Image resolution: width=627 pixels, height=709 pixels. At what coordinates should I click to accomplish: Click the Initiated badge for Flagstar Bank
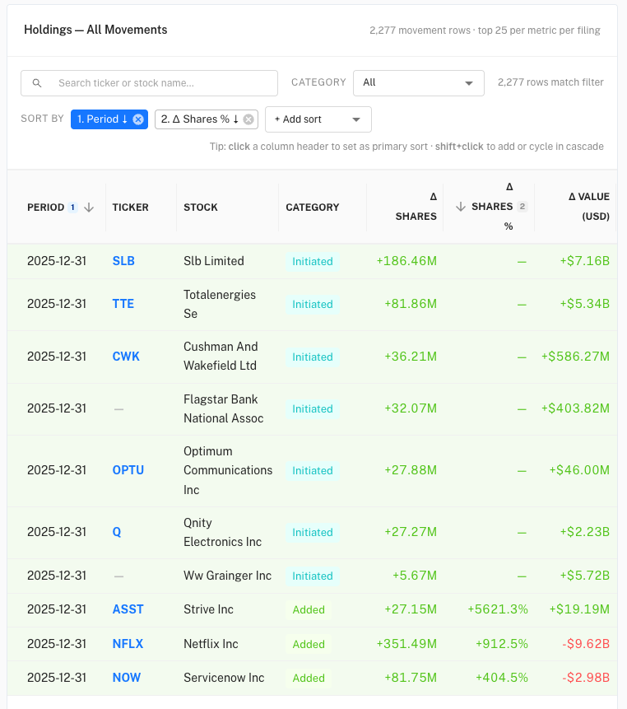click(313, 408)
